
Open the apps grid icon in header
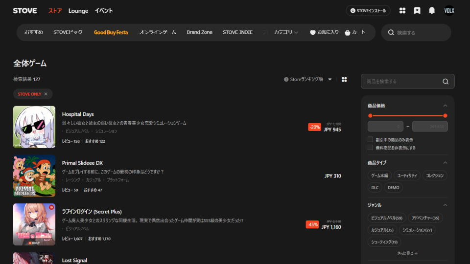tap(402, 11)
